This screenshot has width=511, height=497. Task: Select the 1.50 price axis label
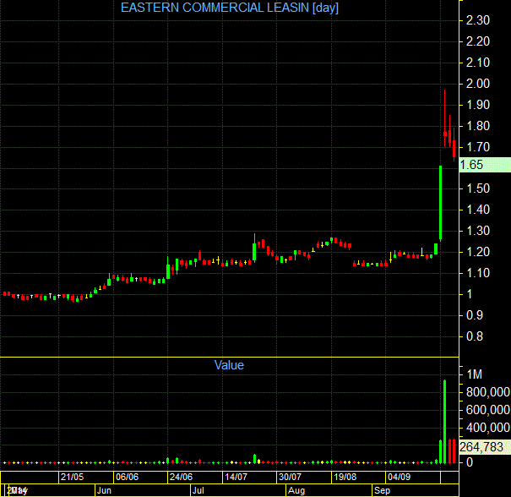pos(478,188)
